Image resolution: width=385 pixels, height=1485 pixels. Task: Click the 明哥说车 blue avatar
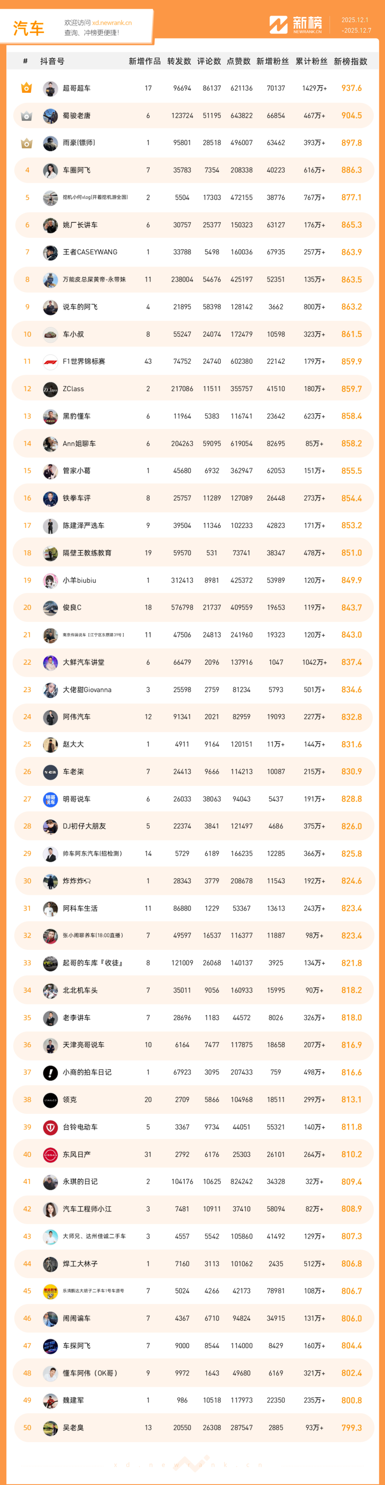click(50, 799)
